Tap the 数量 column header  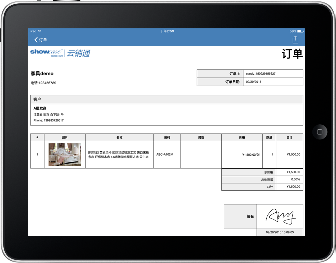269,137
